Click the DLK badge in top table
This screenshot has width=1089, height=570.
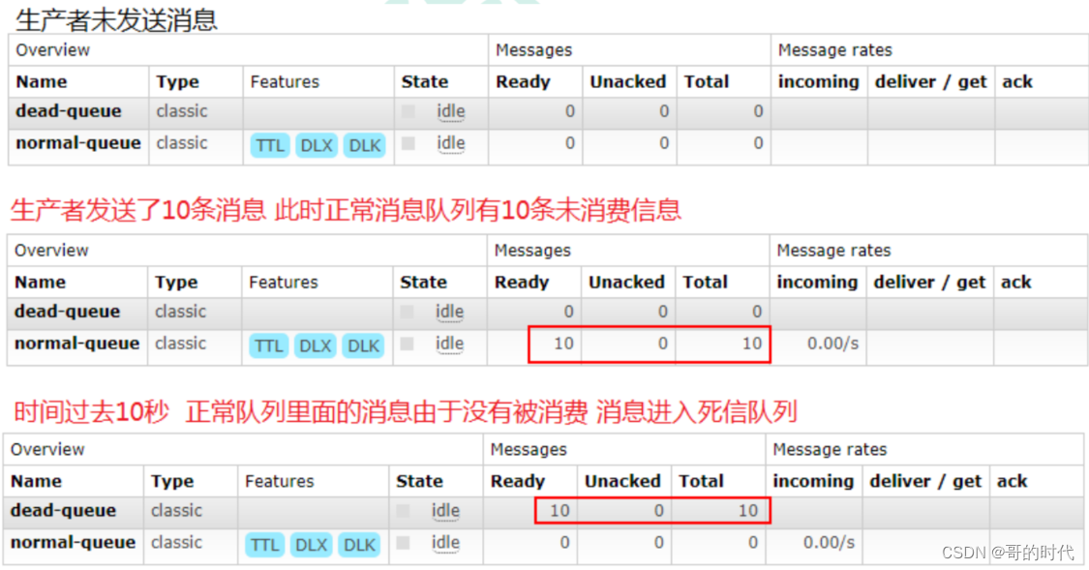(x=365, y=145)
